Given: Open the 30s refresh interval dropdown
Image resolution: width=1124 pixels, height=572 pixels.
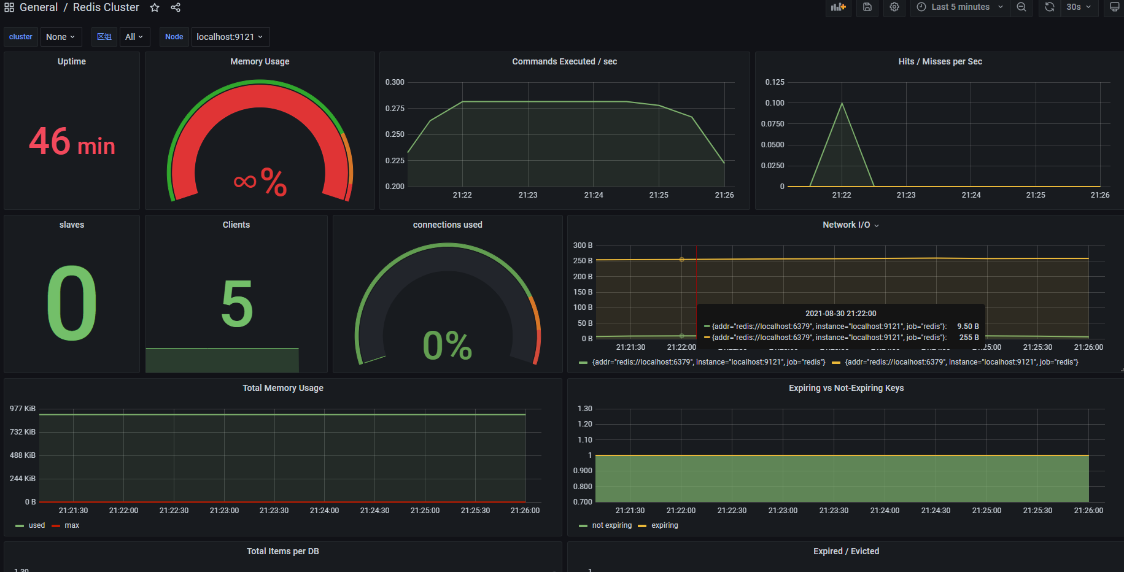Looking at the screenshot, I should pos(1079,7).
